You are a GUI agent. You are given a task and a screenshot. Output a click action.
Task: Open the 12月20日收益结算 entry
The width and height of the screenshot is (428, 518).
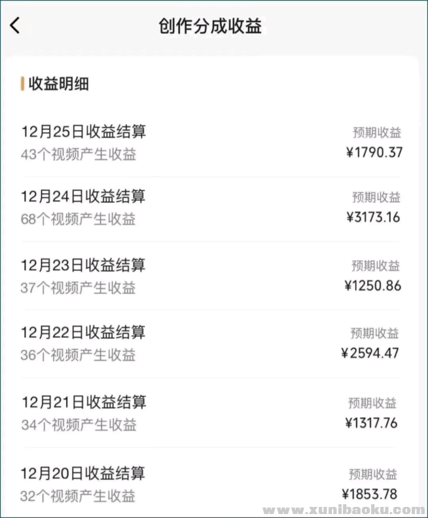pos(84,473)
